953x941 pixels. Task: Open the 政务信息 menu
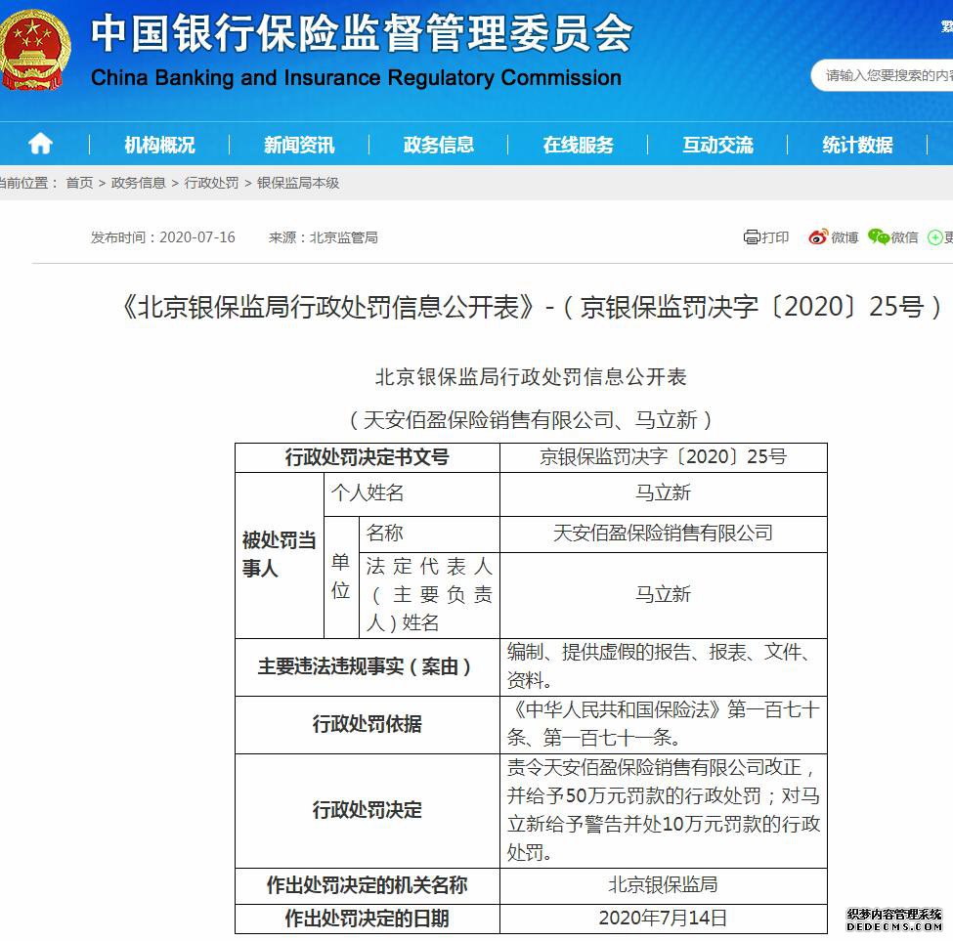click(x=438, y=145)
